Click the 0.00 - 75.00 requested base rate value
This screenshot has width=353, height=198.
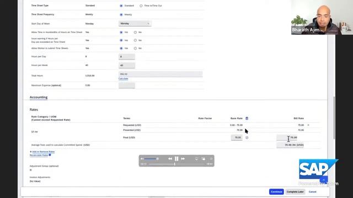pyautogui.click(x=236, y=125)
